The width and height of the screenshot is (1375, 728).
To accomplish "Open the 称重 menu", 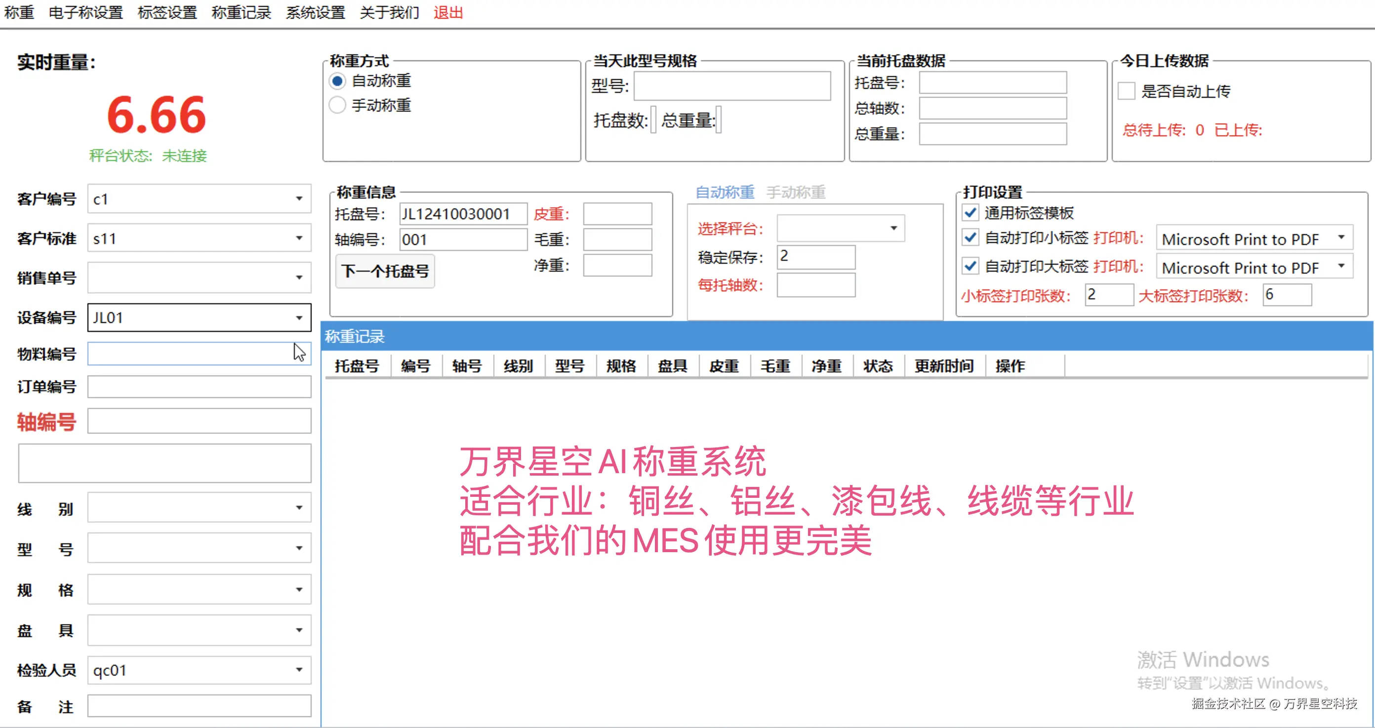I will pyautogui.click(x=19, y=12).
